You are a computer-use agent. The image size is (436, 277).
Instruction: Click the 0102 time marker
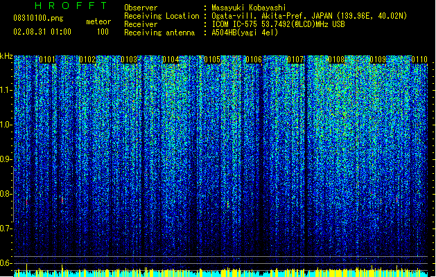[x=87, y=60]
